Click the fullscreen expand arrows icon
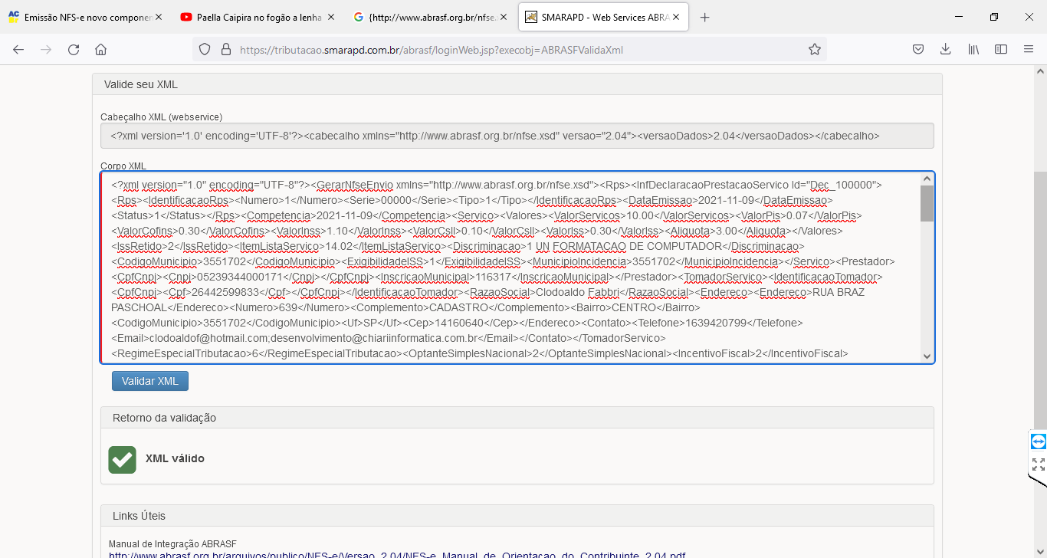Screen dimensions: 1047x558 (x=1038, y=464)
